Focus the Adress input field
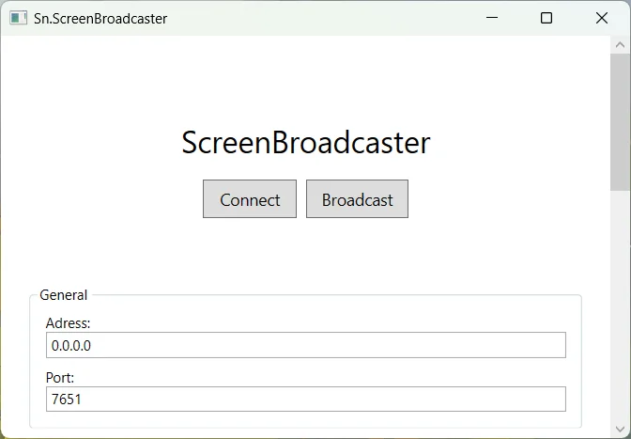The height and width of the screenshot is (439, 631). click(306, 345)
